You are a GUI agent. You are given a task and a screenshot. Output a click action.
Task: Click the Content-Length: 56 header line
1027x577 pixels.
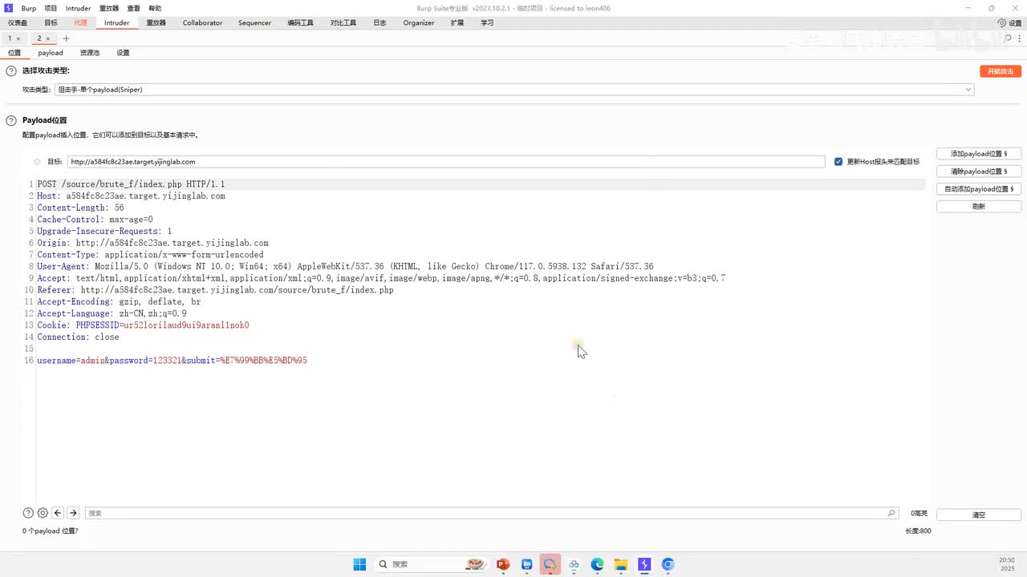point(80,208)
